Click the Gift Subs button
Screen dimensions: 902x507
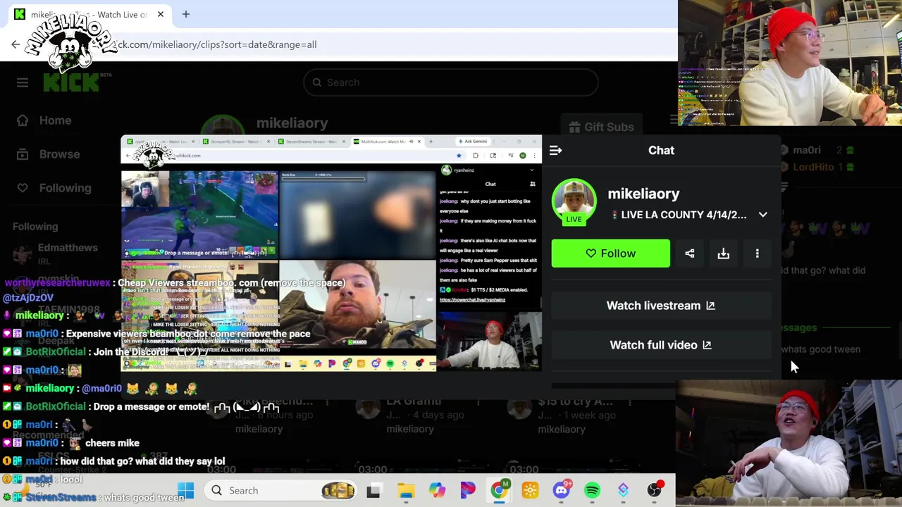pyautogui.click(x=601, y=127)
